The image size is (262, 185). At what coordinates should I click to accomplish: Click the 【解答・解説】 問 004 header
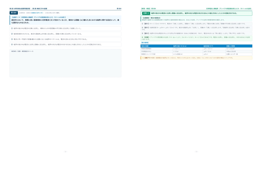coord(148,8)
